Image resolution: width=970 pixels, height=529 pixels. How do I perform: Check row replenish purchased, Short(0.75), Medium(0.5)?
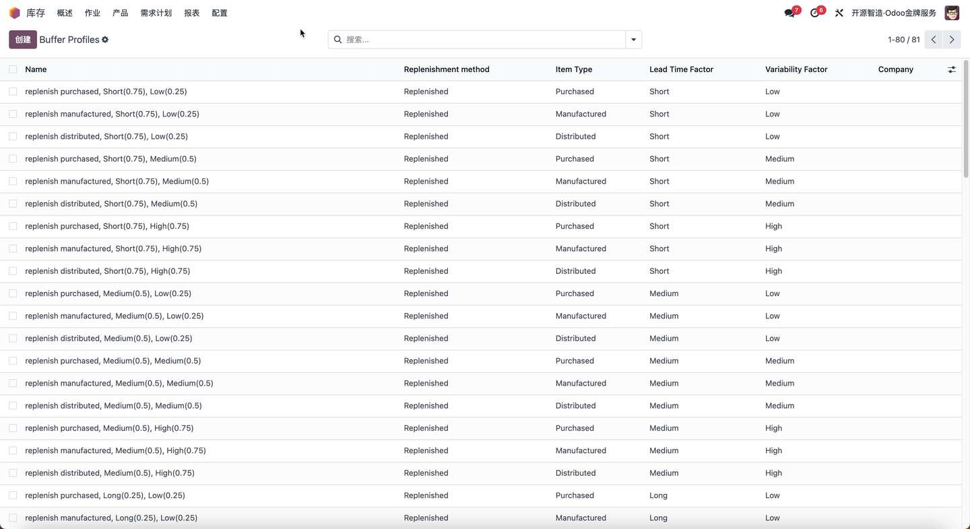click(x=13, y=159)
